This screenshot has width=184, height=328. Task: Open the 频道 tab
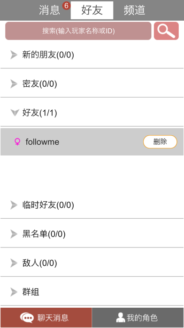tap(134, 10)
